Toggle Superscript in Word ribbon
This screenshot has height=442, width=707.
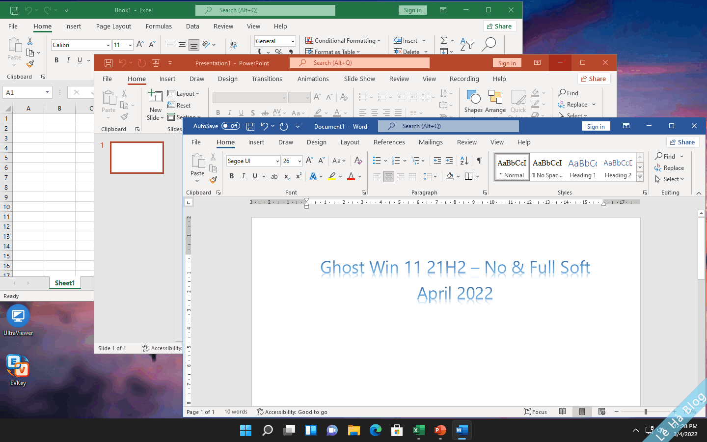pos(299,176)
